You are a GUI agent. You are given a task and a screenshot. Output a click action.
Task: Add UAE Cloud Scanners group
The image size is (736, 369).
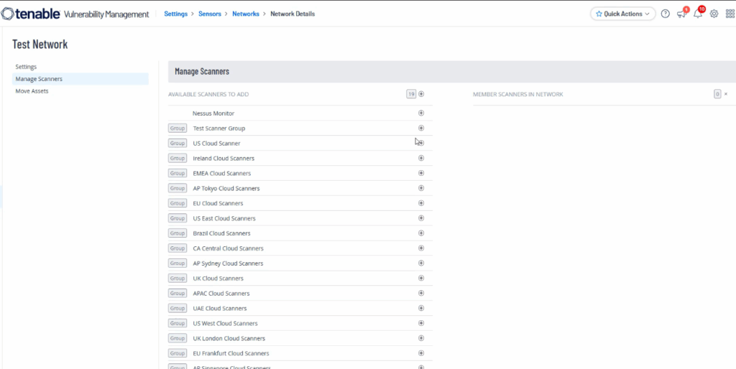click(x=421, y=309)
